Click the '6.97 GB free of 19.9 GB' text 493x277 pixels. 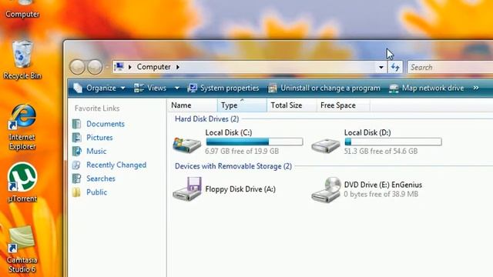[242, 151]
